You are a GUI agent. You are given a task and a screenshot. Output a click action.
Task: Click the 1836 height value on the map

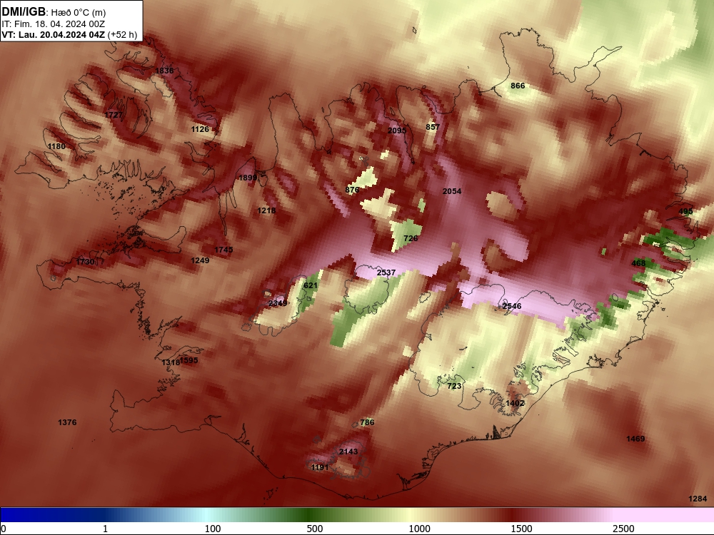pos(164,71)
